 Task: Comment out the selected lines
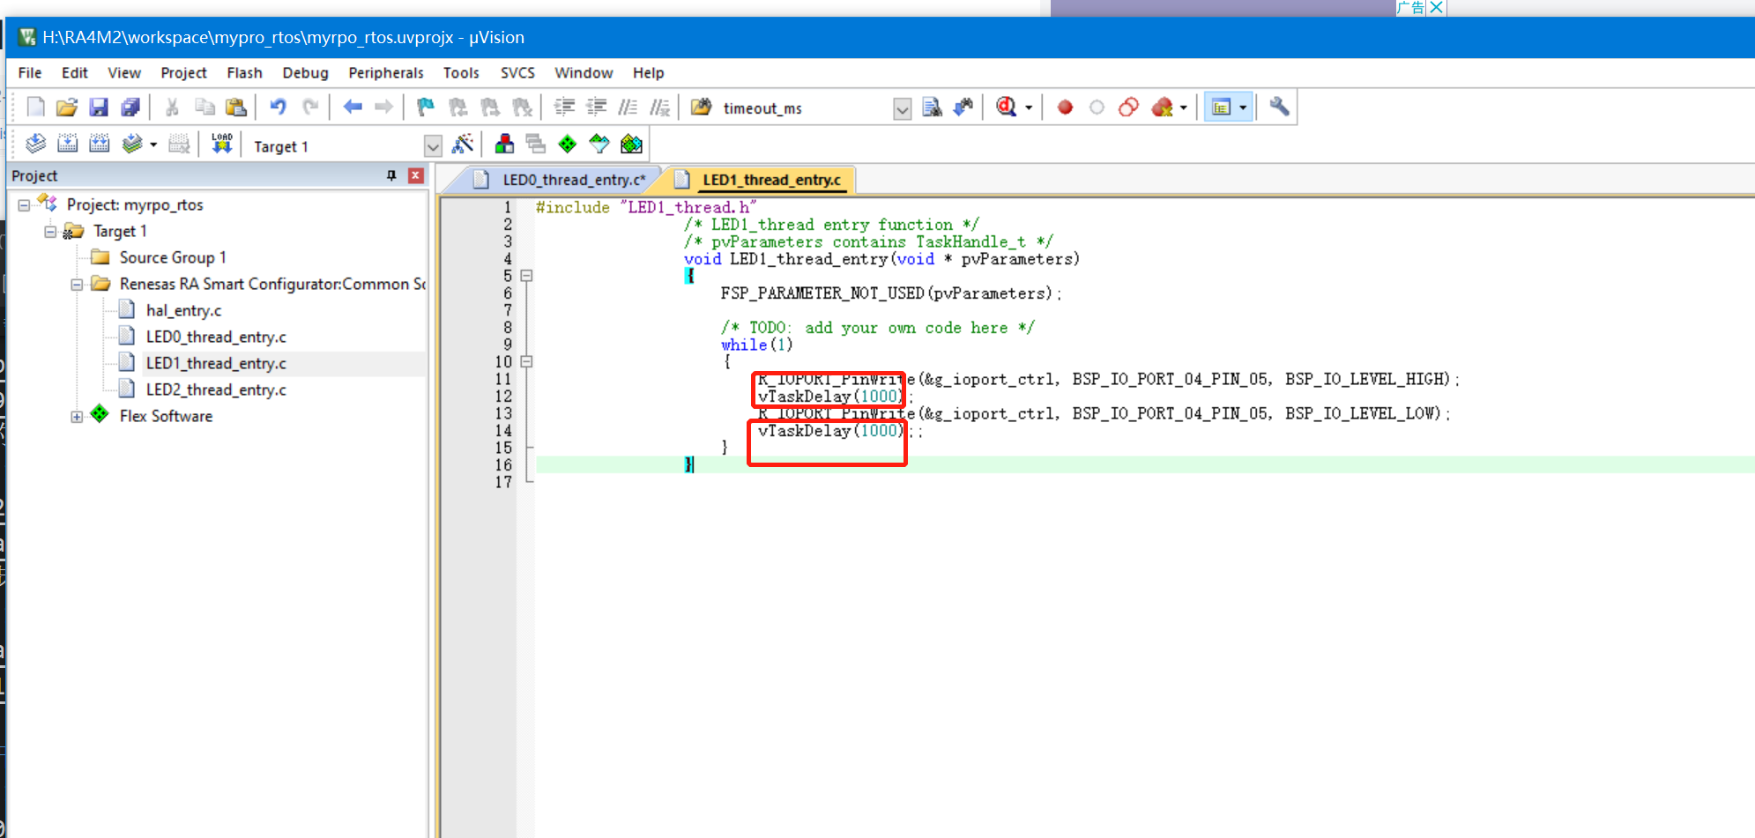(x=628, y=108)
